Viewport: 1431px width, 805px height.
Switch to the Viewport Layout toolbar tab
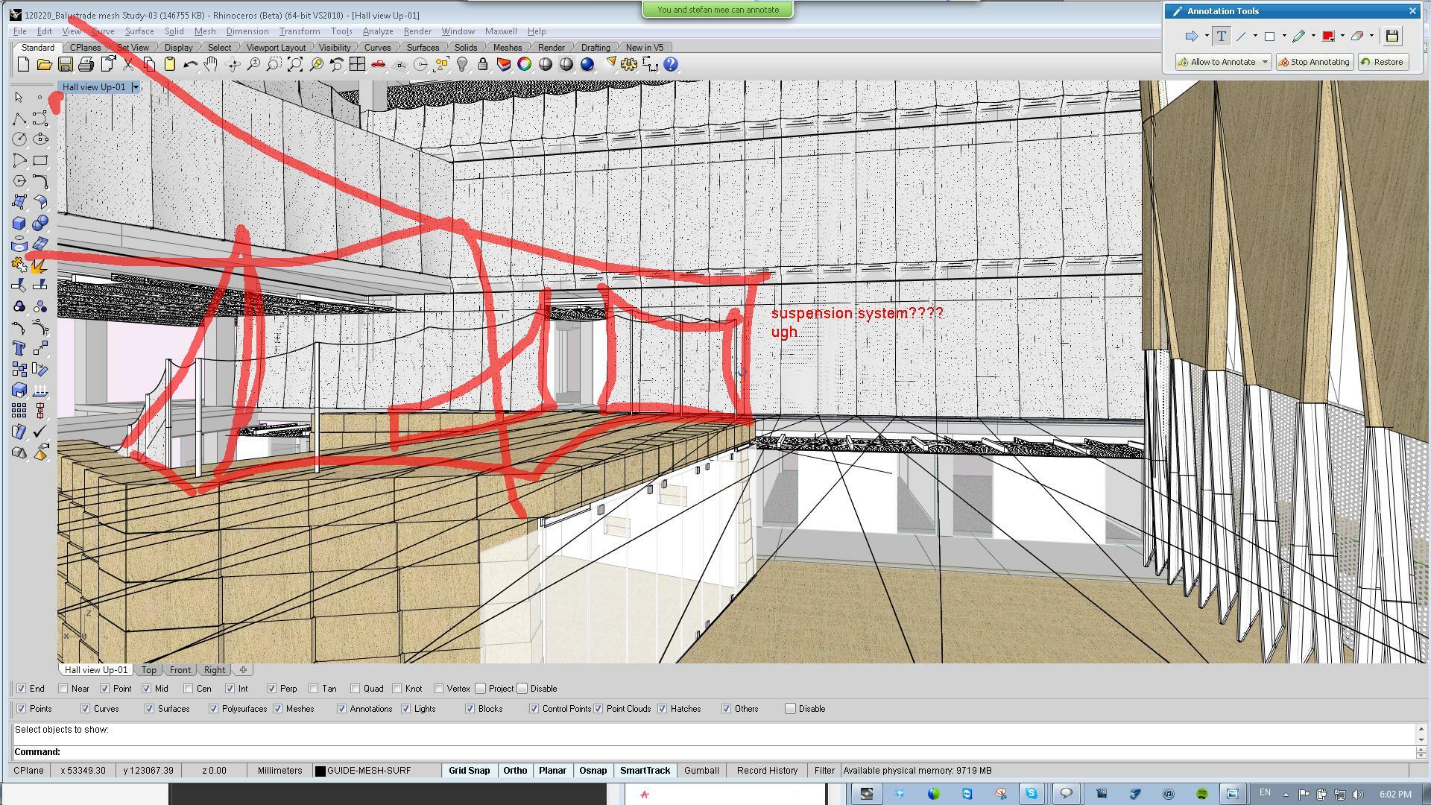point(276,48)
